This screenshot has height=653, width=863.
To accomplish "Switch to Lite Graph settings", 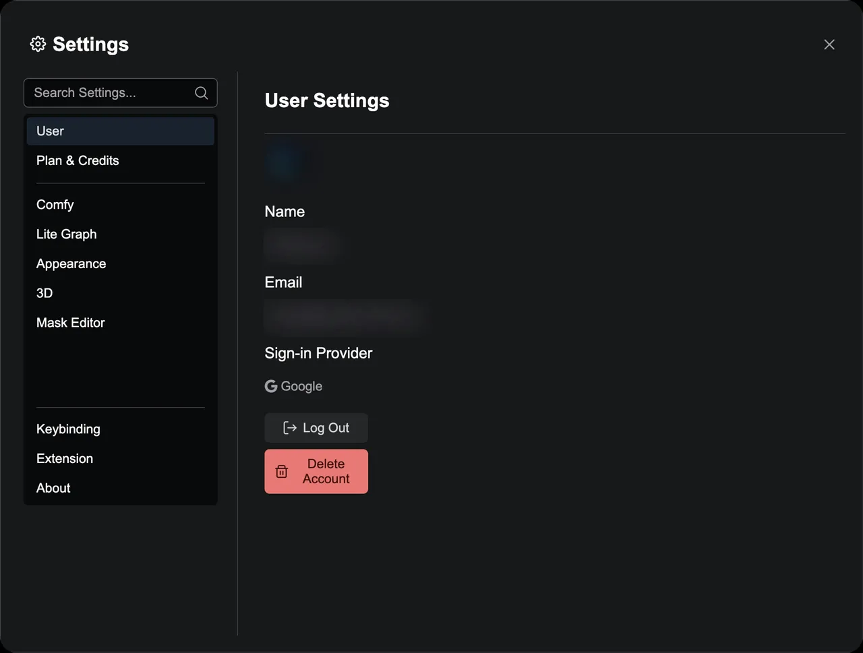I will 121,234.
